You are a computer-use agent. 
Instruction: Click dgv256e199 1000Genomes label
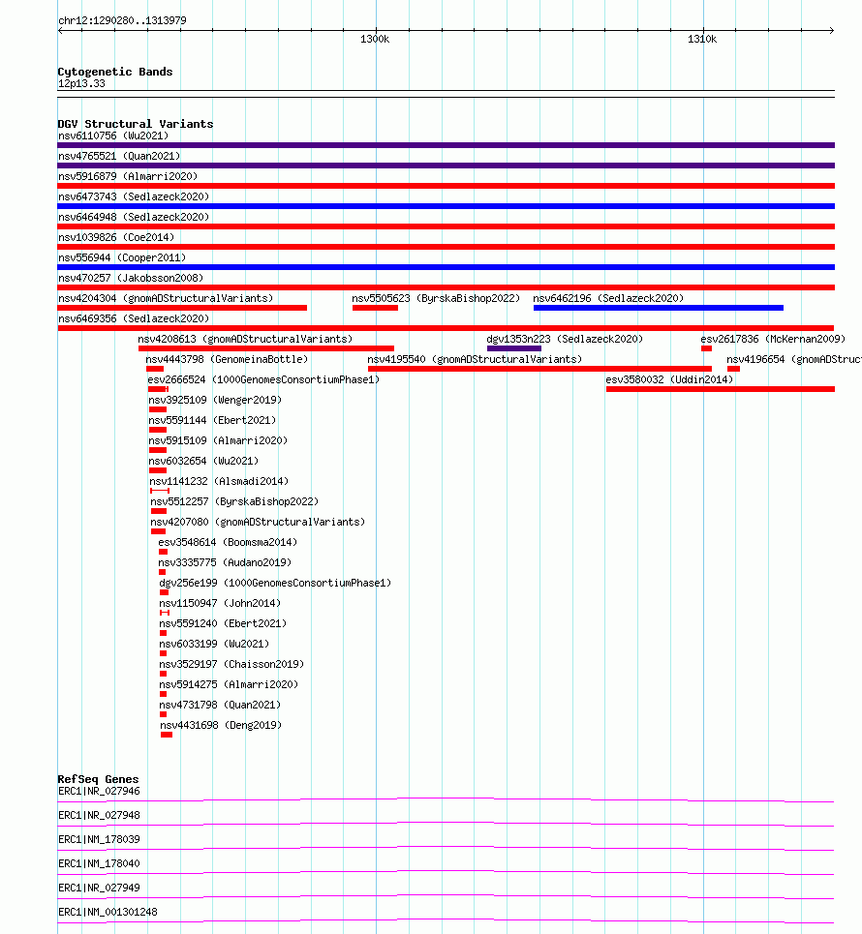(x=275, y=583)
